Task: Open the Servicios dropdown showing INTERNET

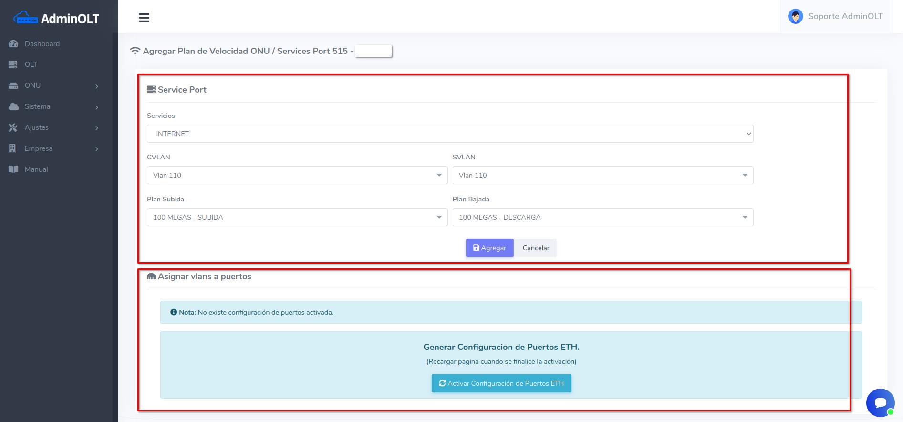Action: [449, 134]
